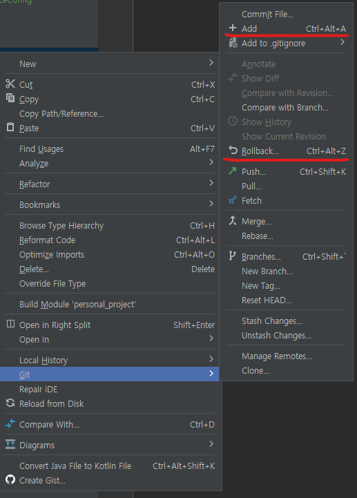Choose Compare with Branch... option
357x498 pixels.
tap(286, 107)
